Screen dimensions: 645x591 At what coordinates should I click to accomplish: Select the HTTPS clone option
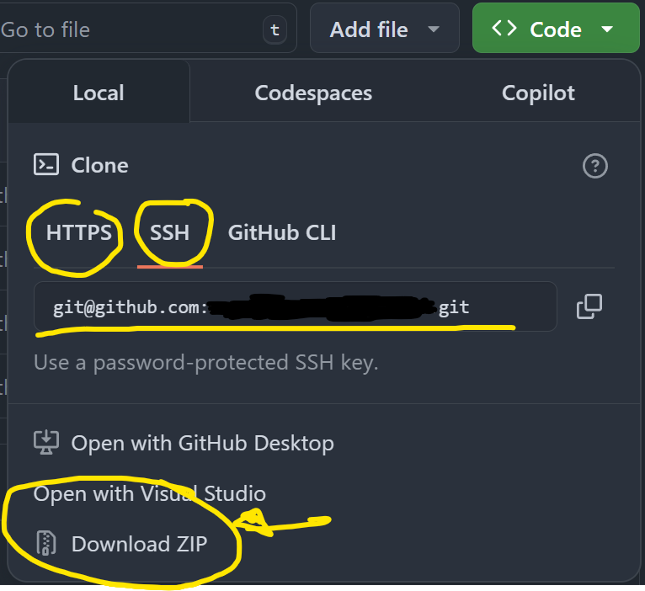click(79, 232)
